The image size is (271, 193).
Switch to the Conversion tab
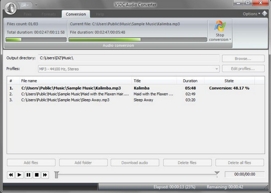click(x=75, y=14)
